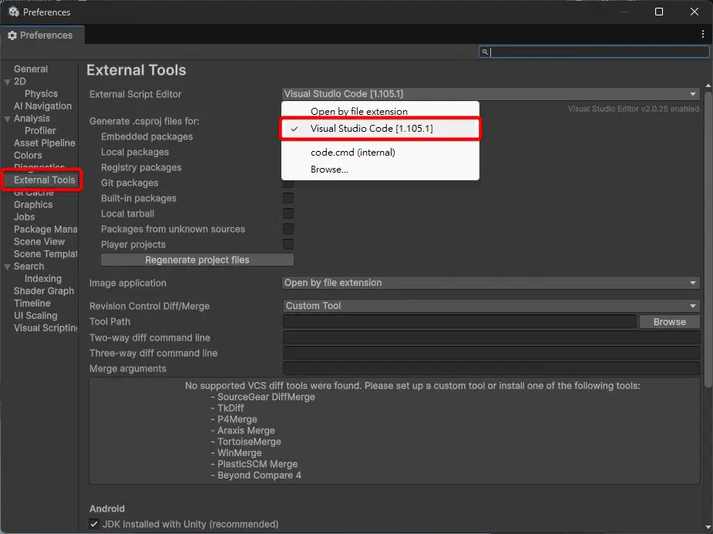Uncheck JDK Installed with Unity
This screenshot has width=713, height=534.
(x=96, y=523)
